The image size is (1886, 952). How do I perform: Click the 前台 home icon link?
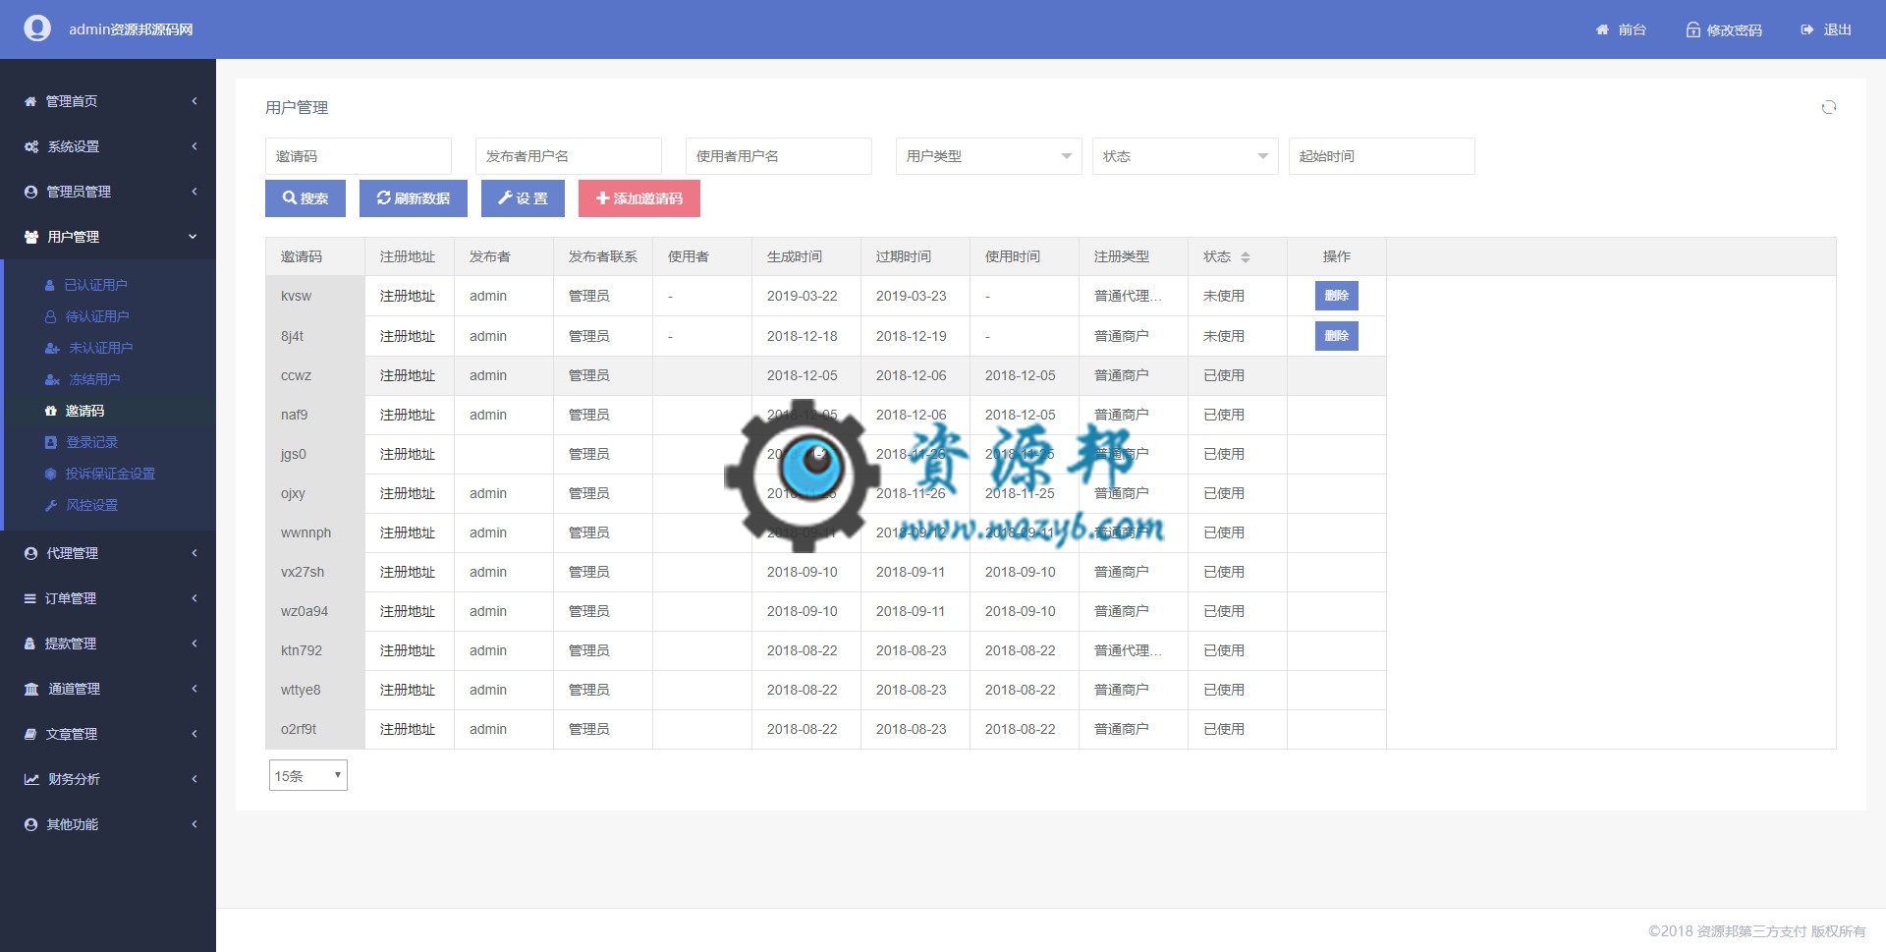click(x=1602, y=30)
